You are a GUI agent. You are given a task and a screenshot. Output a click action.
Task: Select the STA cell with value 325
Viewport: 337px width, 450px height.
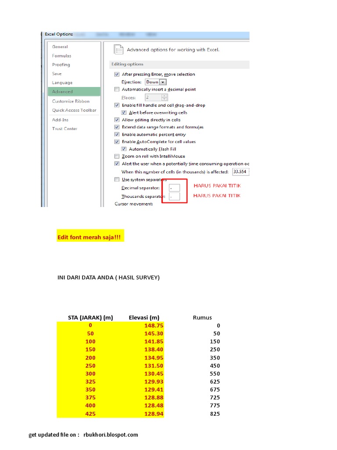coord(90,382)
